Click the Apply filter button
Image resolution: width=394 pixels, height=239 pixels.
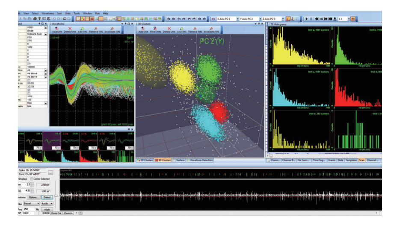pos(47,210)
